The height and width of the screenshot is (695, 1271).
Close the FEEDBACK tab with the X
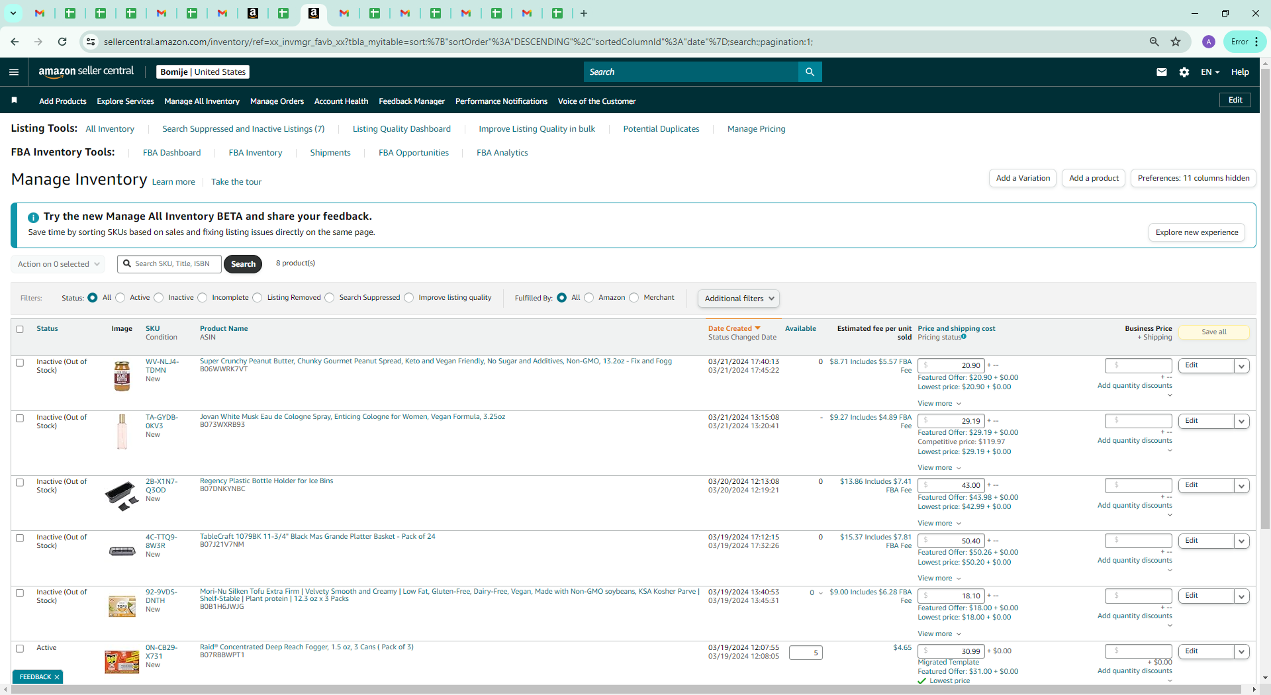tap(57, 677)
